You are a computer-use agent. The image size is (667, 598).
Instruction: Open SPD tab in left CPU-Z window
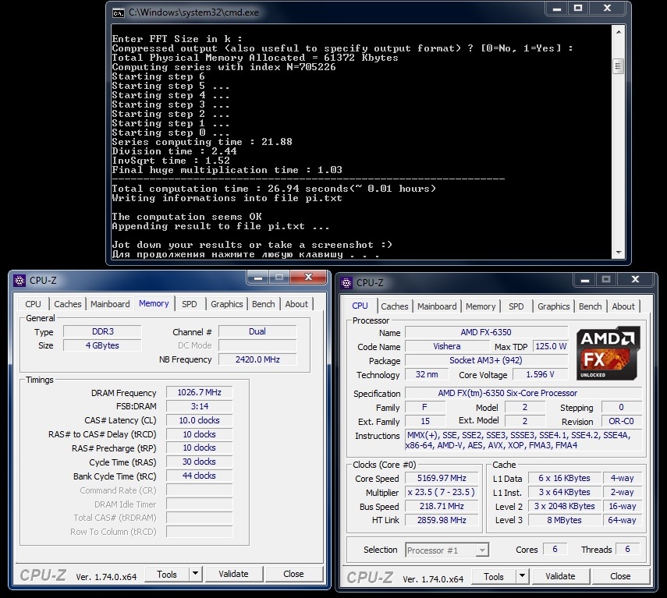coord(190,304)
